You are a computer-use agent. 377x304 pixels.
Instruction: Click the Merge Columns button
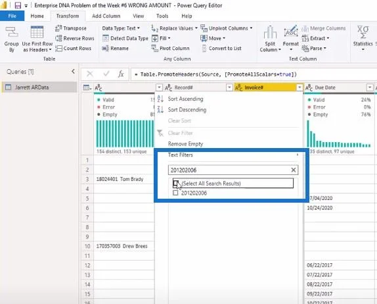click(323, 28)
